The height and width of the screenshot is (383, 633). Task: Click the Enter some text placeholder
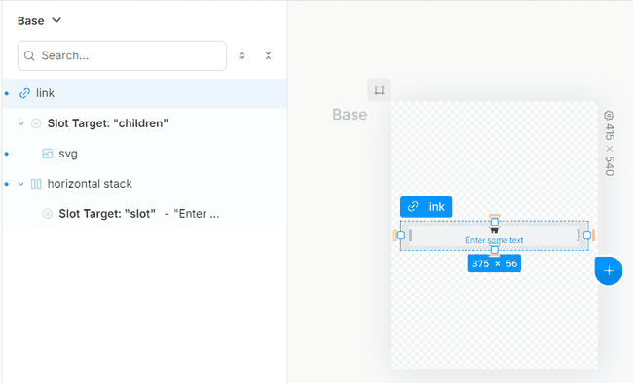pyautogui.click(x=494, y=240)
